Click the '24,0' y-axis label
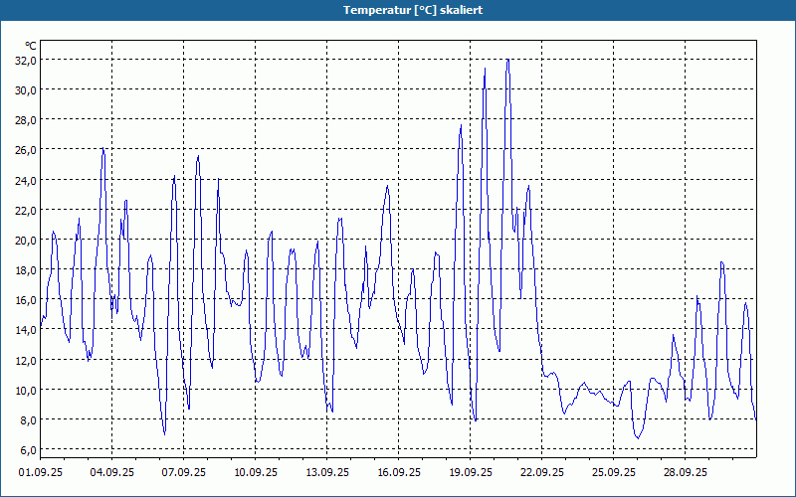This screenshot has width=796, height=497. point(26,180)
